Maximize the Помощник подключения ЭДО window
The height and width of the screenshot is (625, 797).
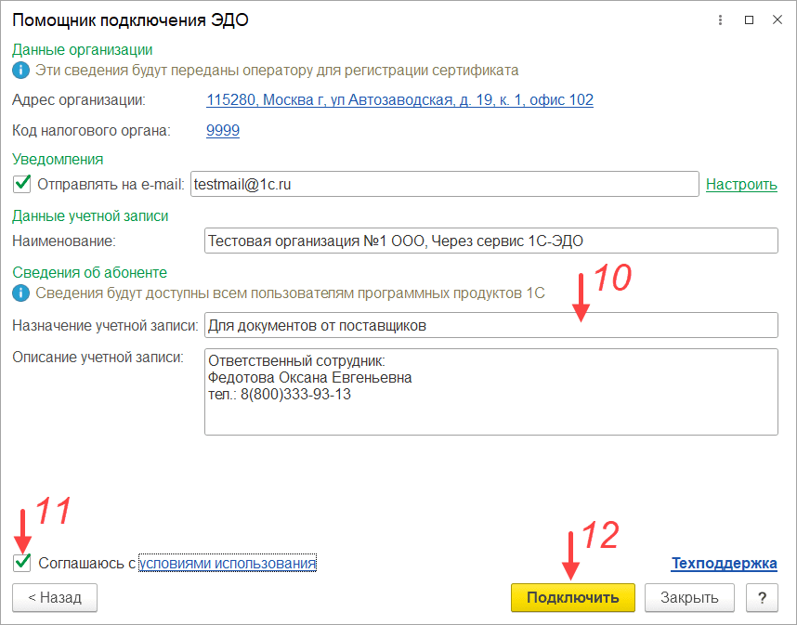(x=749, y=20)
